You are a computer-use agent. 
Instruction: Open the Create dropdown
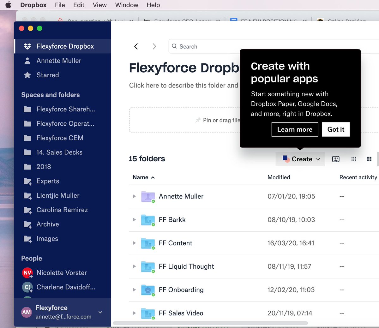click(x=300, y=159)
